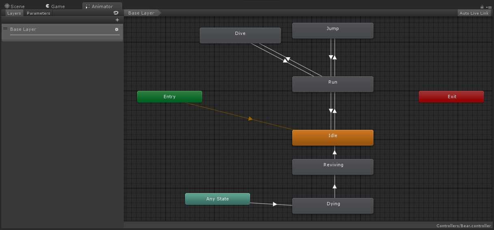Select the Animator tab
The width and height of the screenshot is (494, 230).
102,6
